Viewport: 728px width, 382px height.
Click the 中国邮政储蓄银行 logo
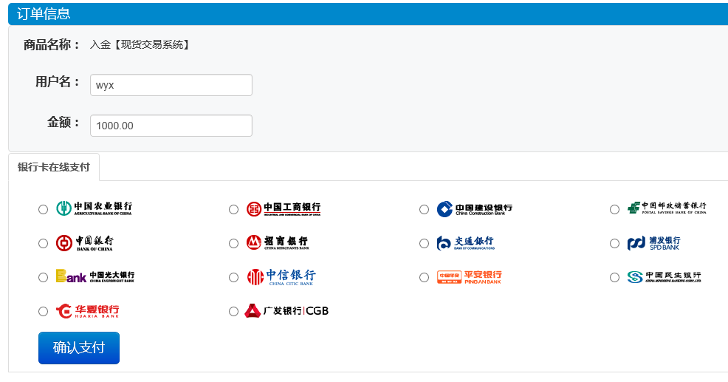click(x=666, y=208)
